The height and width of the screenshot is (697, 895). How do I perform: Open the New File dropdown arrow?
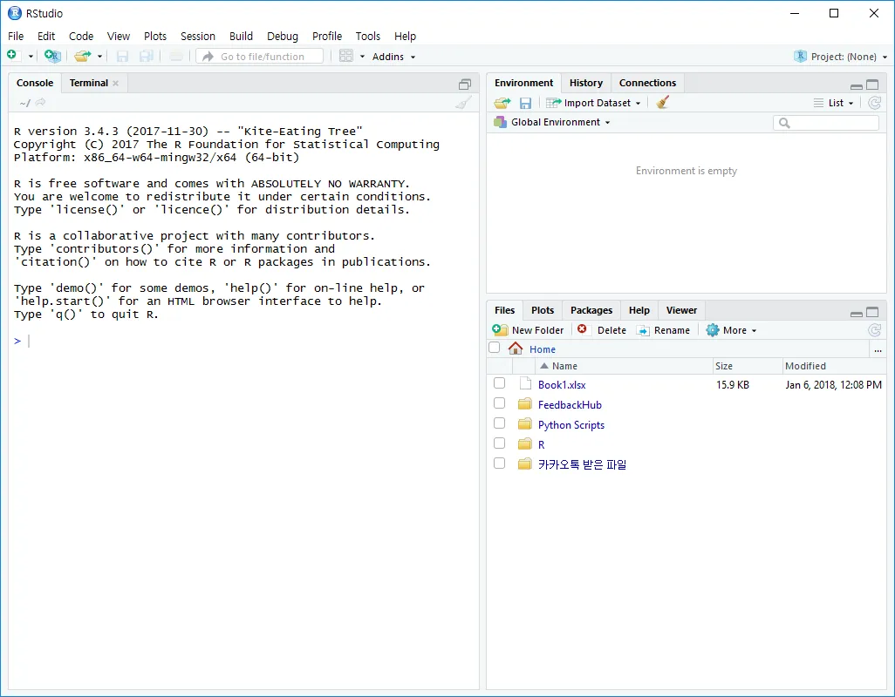(31, 57)
